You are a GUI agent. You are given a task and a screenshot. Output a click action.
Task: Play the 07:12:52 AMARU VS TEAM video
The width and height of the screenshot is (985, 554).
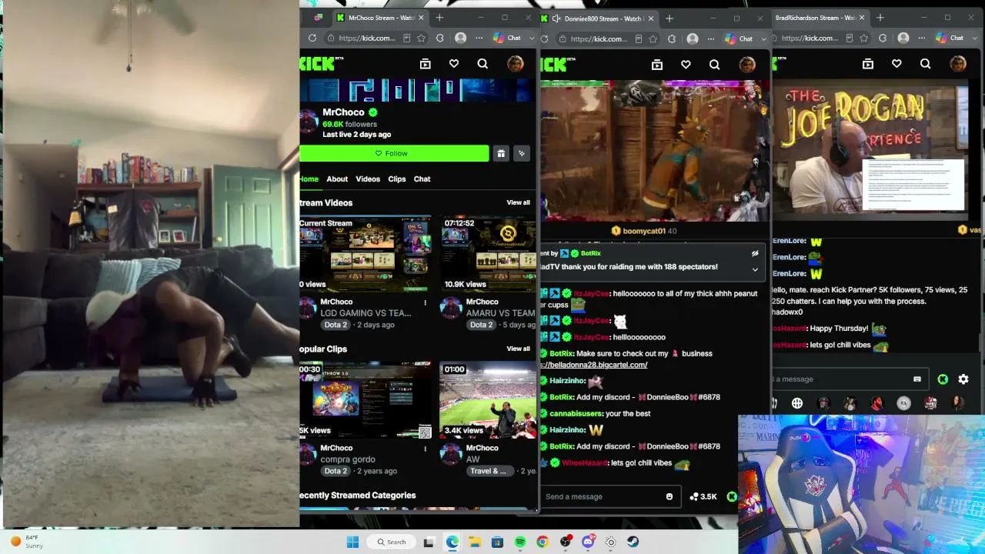[489, 254]
